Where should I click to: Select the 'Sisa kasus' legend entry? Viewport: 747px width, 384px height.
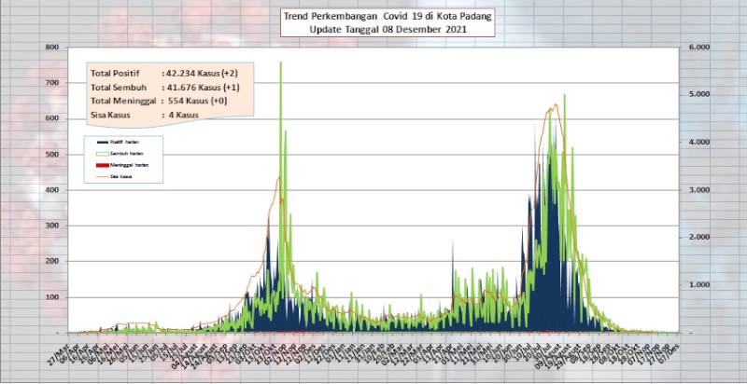(114, 176)
